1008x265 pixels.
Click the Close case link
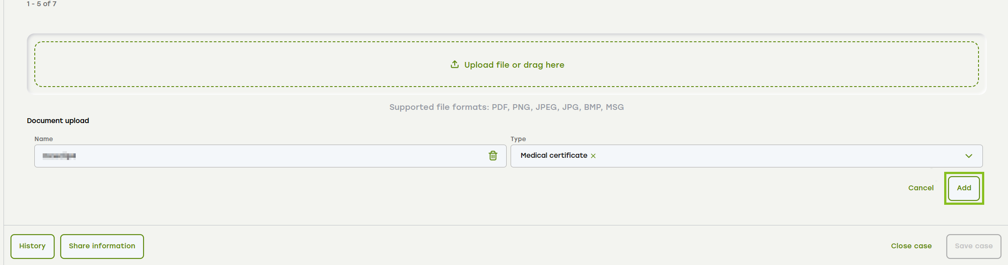pyautogui.click(x=911, y=246)
